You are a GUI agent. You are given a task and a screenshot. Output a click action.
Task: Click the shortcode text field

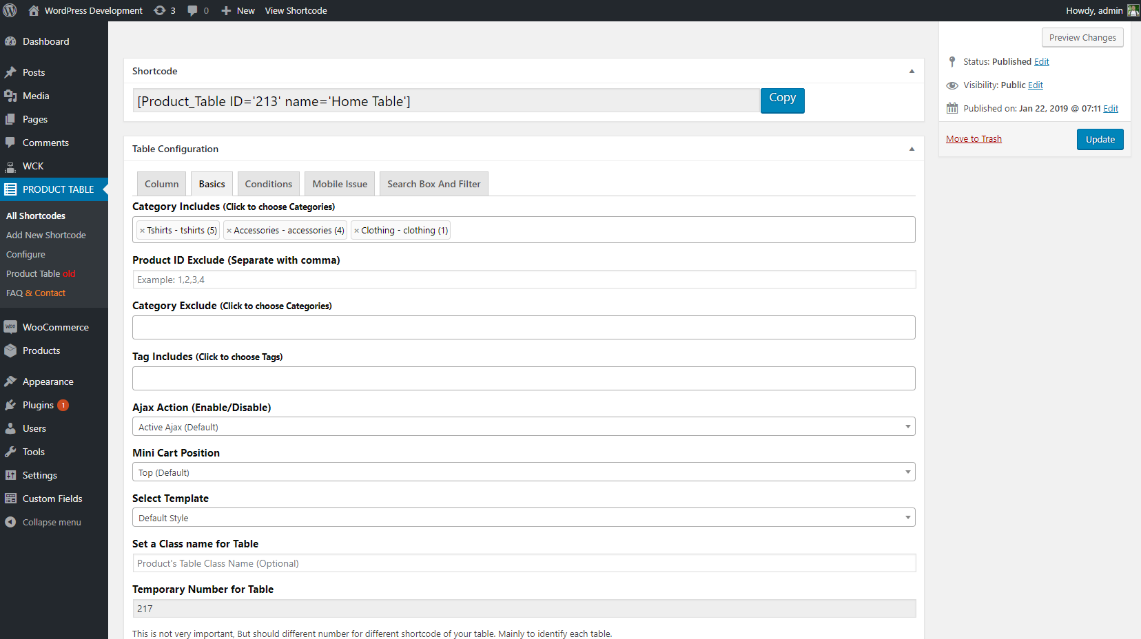[446, 101]
